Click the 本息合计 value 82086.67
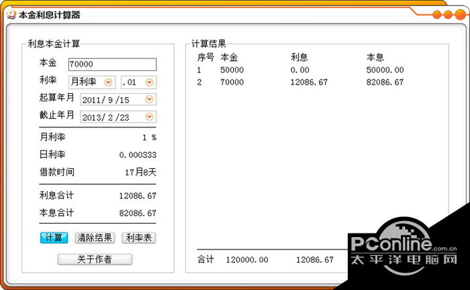This screenshot has height=290, width=470. [x=138, y=213]
